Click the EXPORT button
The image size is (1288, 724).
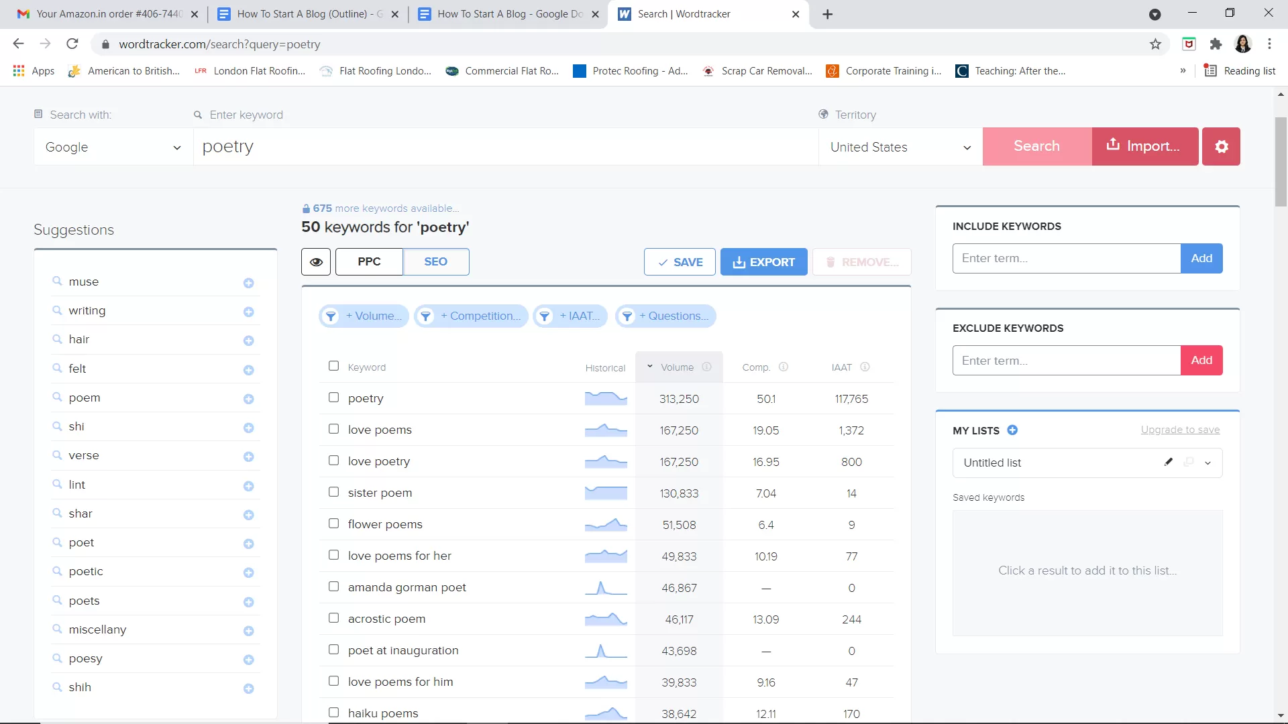click(x=763, y=261)
